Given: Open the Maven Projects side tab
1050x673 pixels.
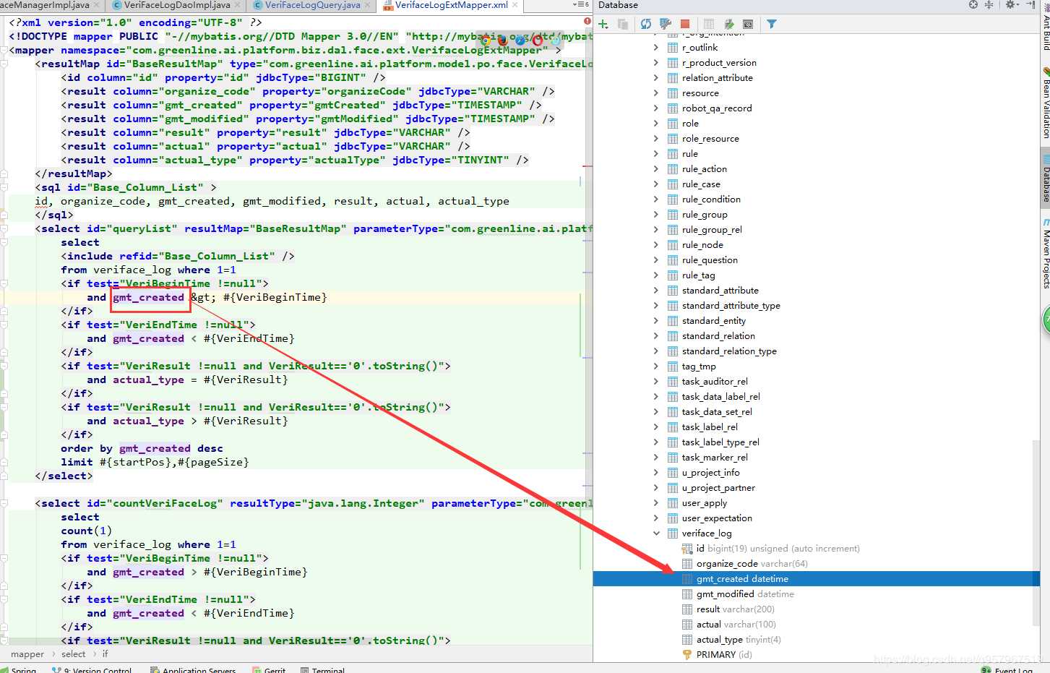Looking at the screenshot, I should [x=1045, y=254].
